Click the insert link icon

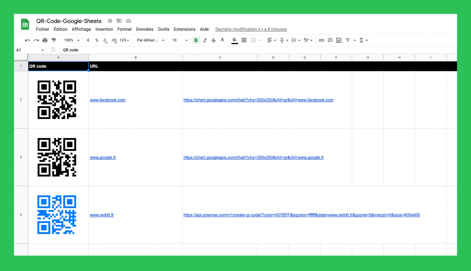[321, 40]
